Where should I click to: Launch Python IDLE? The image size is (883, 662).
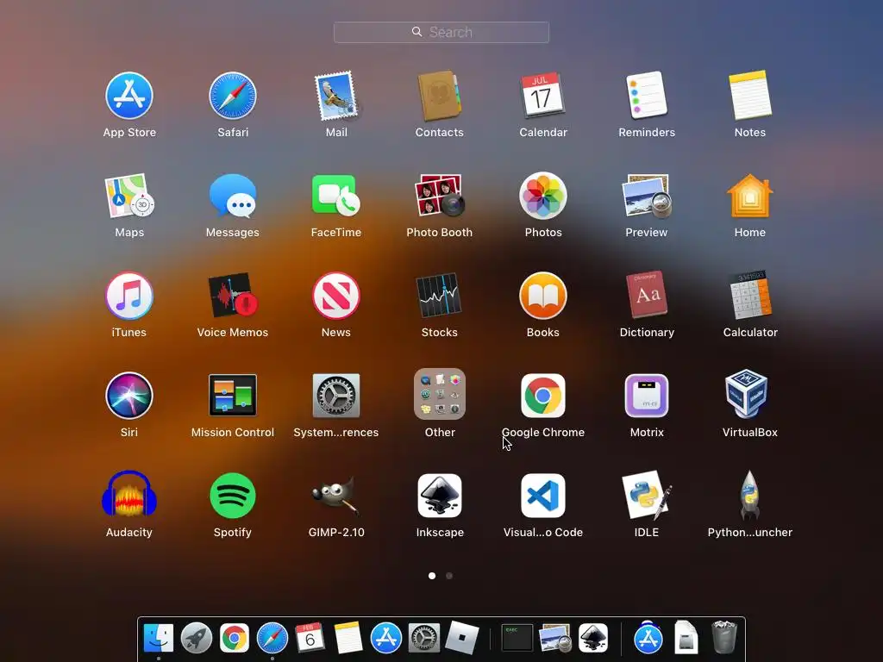tap(647, 495)
